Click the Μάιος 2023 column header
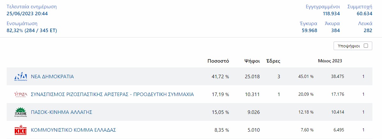The image size is (382, 139). pyautogui.click(x=330, y=61)
